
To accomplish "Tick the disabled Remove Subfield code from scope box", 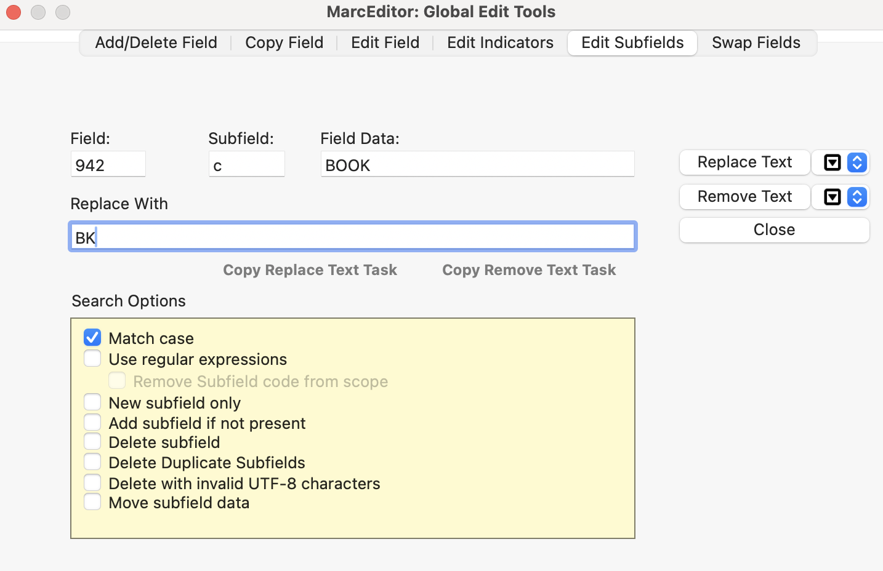I will click(x=117, y=380).
